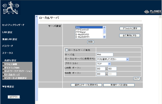Click the ログアウト button
Viewport: 162px width, 104px height.
click(x=14, y=97)
